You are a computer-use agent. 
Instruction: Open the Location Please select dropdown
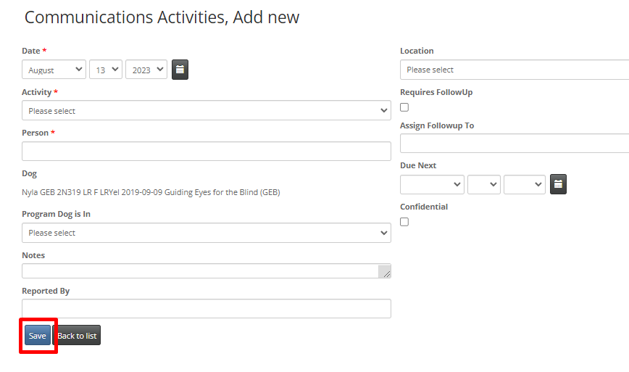[515, 70]
